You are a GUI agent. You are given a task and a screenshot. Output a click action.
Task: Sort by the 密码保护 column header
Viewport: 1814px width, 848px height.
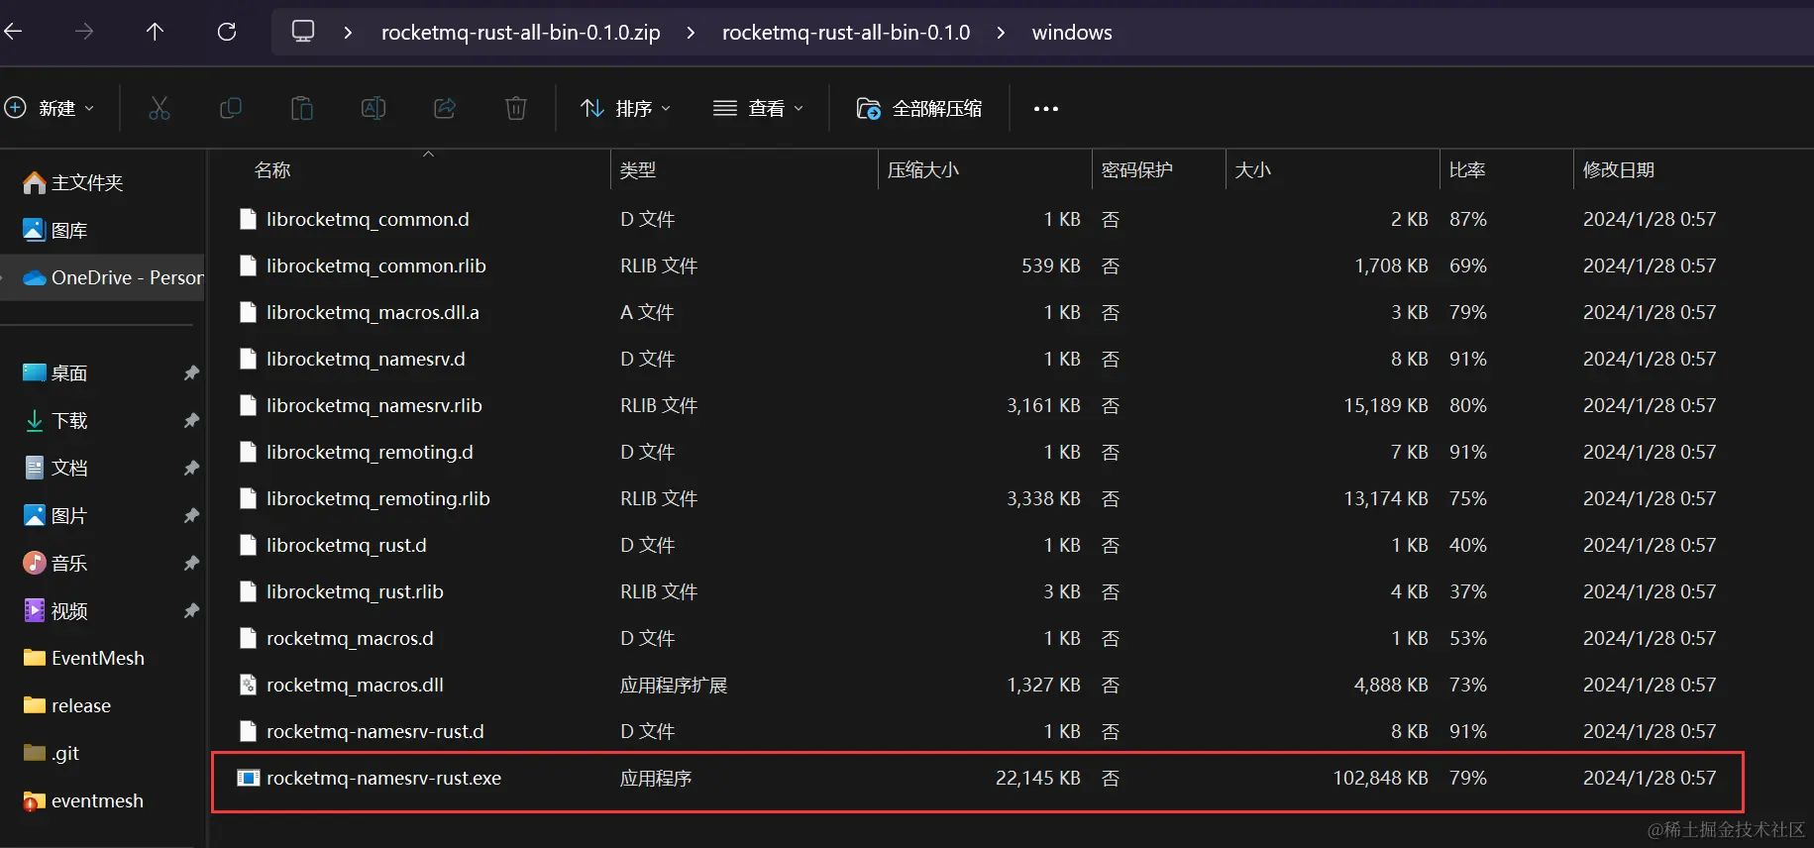pos(1137,169)
